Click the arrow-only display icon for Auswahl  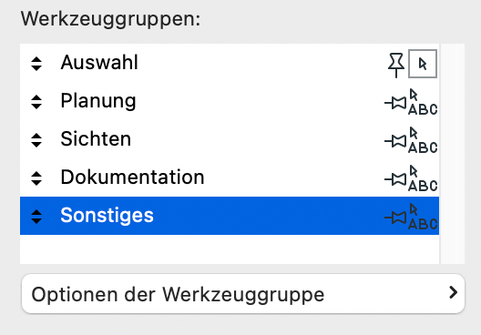pyautogui.click(x=423, y=64)
